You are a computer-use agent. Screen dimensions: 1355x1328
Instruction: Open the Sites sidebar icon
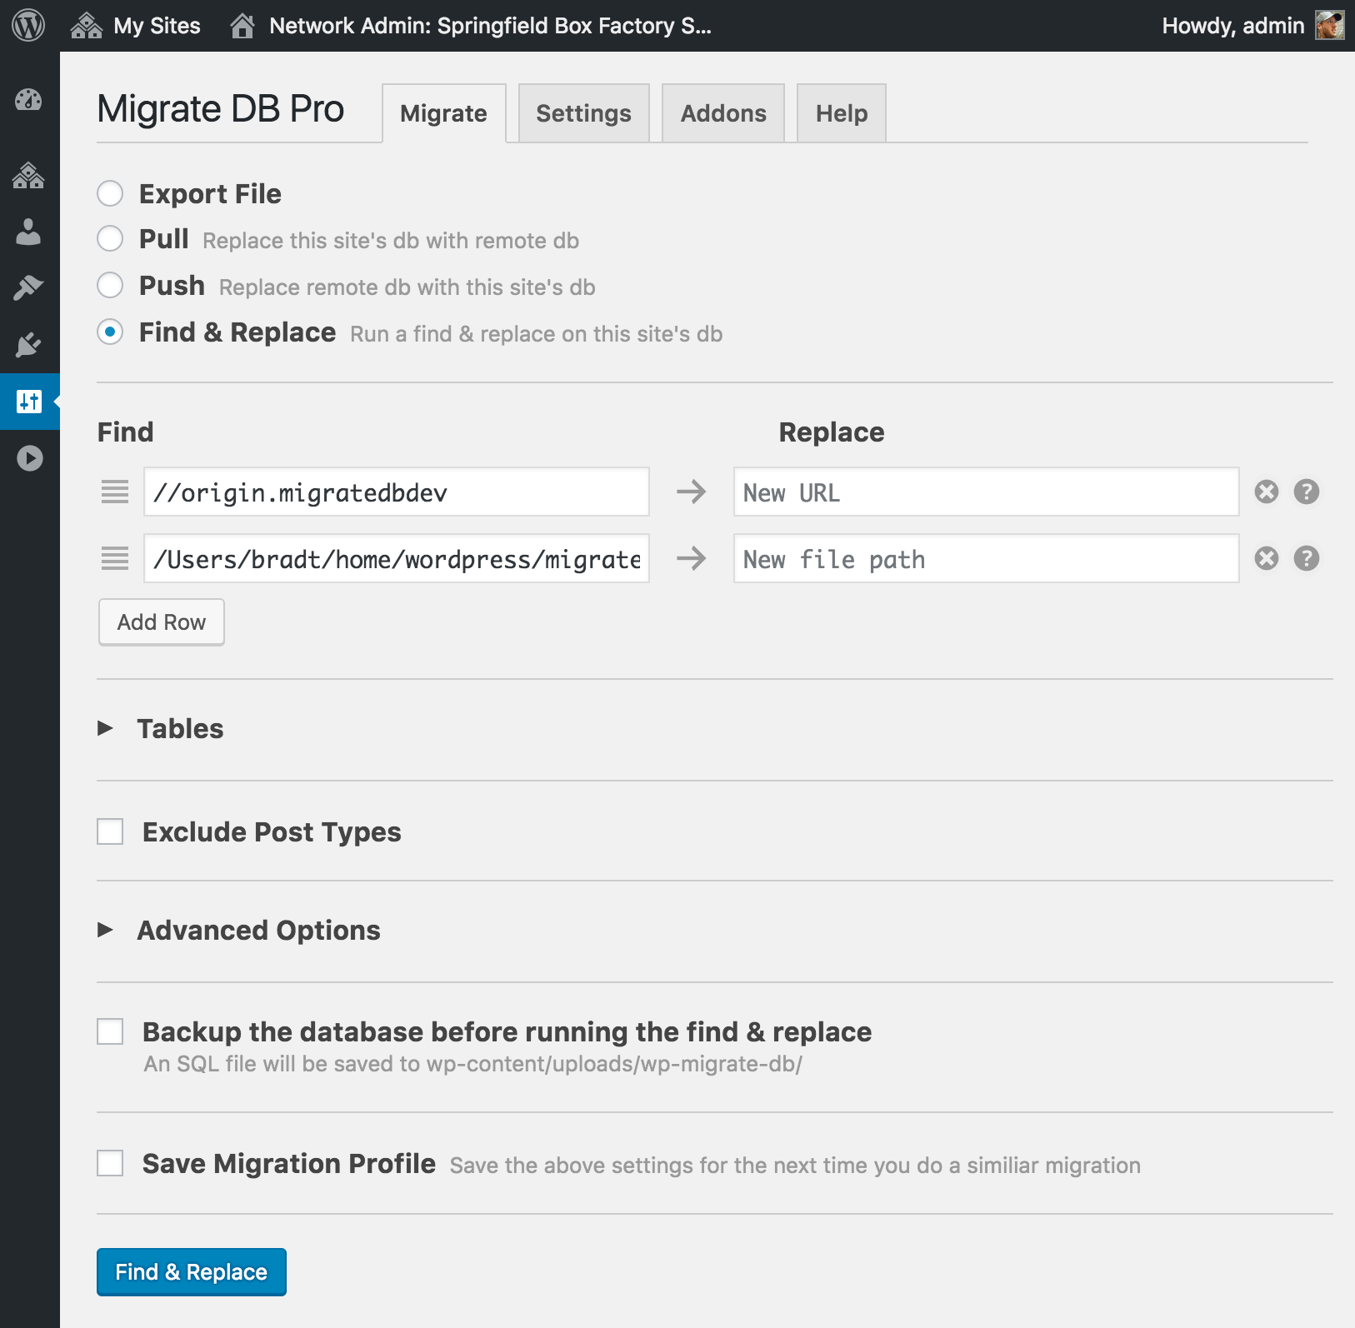click(28, 175)
